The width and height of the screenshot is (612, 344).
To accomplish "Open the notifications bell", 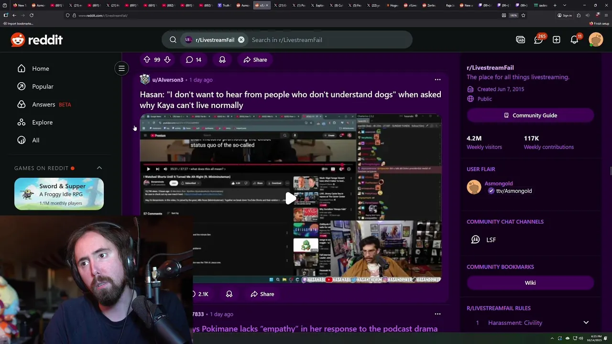I will tap(575, 40).
